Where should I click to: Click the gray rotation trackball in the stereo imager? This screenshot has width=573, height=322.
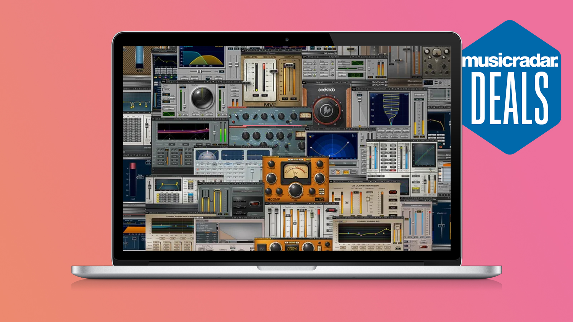202,98
